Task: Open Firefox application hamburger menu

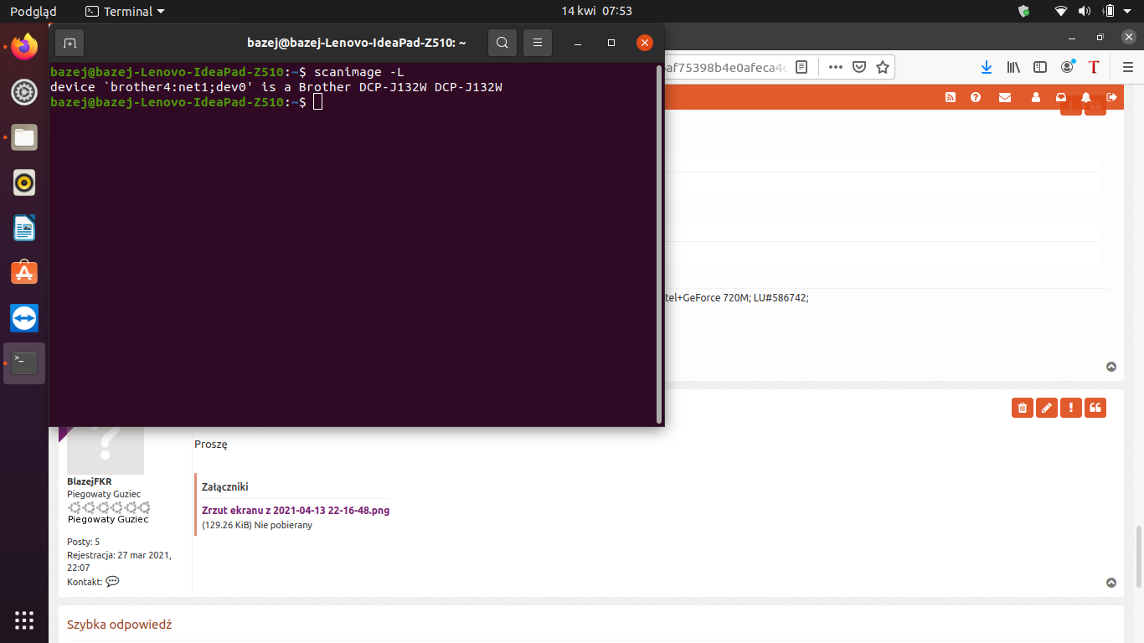Action: [1127, 67]
